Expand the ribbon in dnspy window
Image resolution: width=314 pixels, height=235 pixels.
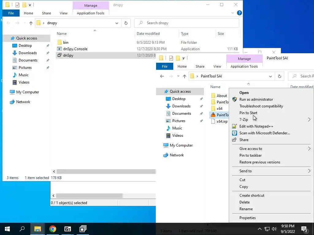233,13
